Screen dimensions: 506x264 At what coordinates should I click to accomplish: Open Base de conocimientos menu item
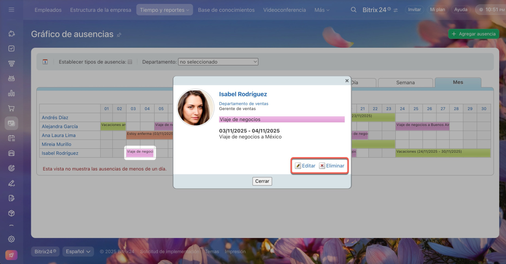226,10
